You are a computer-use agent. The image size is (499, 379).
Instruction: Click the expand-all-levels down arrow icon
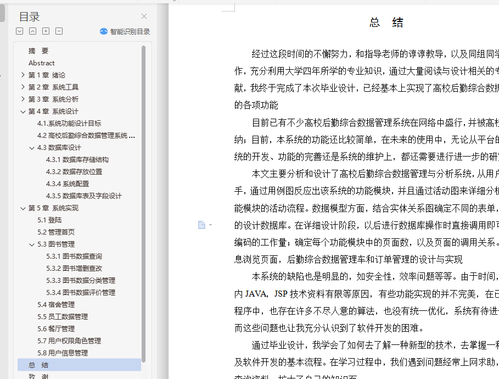click(x=19, y=31)
